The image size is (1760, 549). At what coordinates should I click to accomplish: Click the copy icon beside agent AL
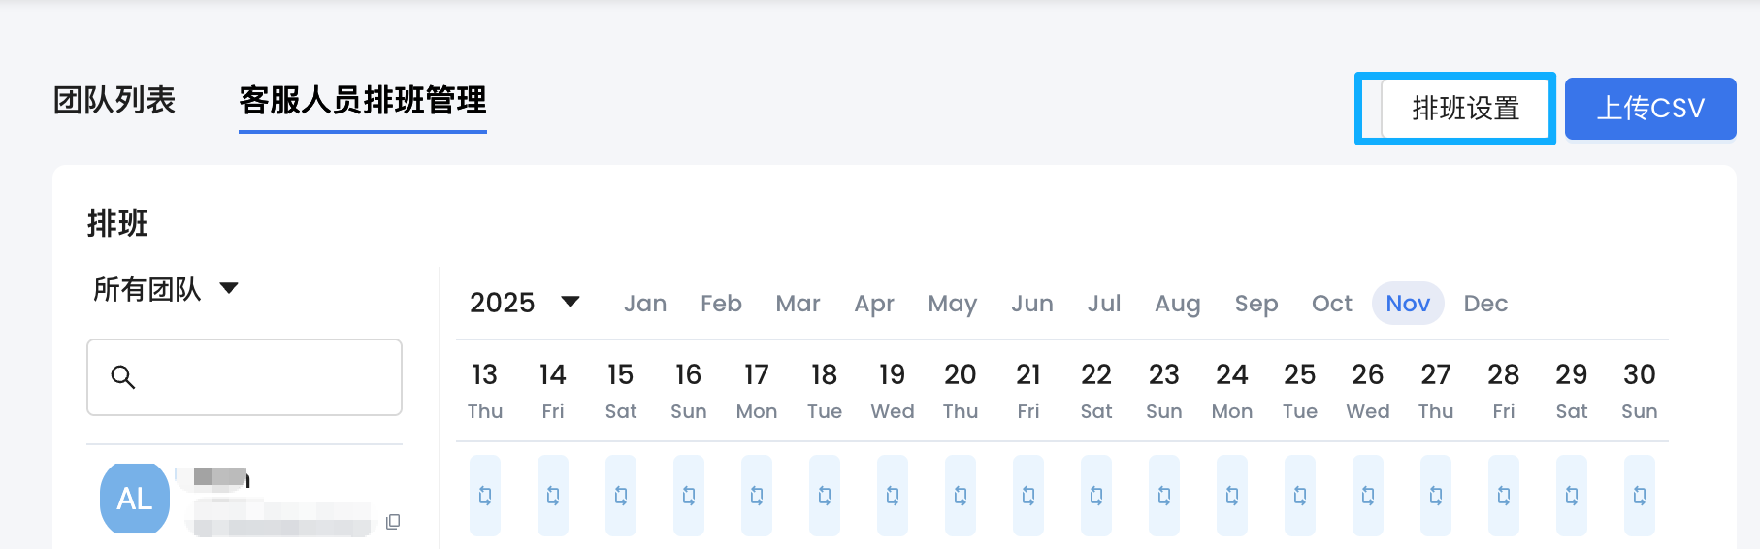coord(393,522)
